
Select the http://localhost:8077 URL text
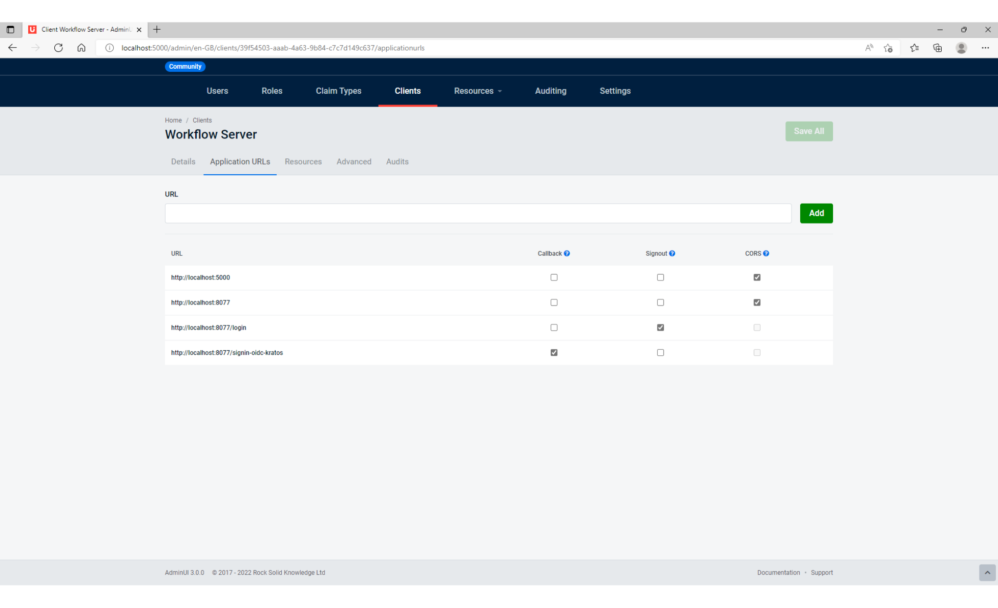tap(200, 302)
